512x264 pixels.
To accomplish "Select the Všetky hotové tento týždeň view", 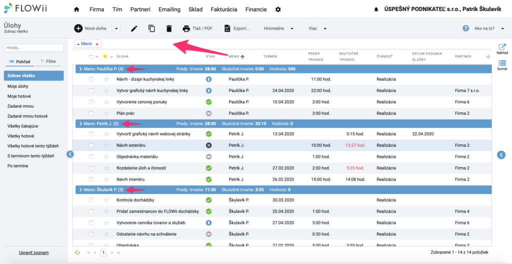I will point(33,146).
